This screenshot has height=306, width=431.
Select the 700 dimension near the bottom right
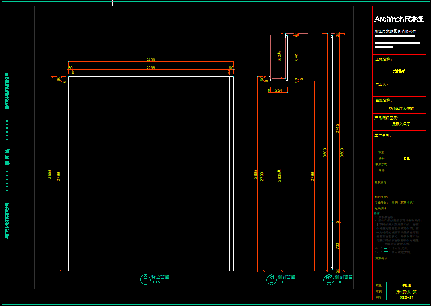point(338,246)
